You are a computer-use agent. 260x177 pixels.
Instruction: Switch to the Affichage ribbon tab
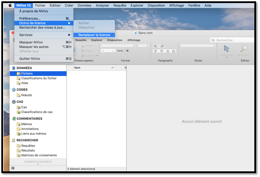pyautogui.click(x=133, y=40)
